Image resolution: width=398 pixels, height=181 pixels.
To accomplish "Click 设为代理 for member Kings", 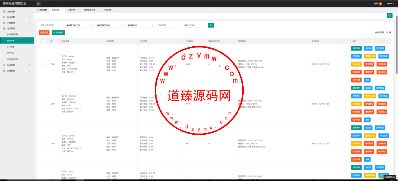I will point(356,80).
